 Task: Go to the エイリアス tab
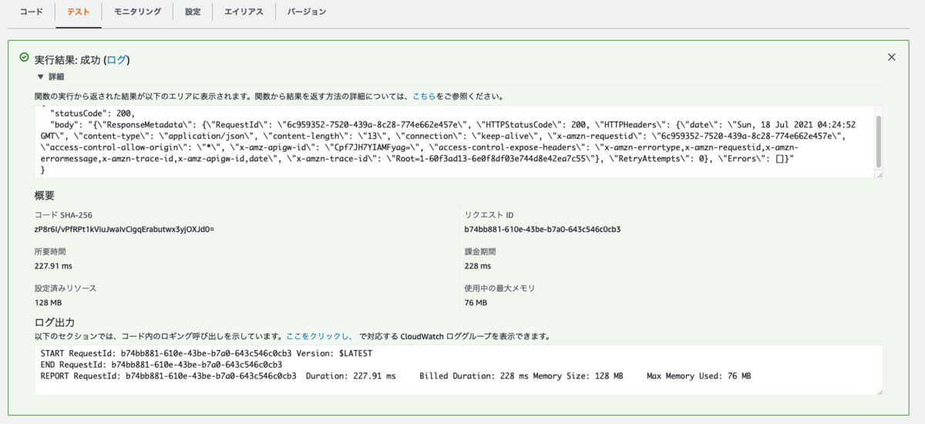[x=244, y=12]
